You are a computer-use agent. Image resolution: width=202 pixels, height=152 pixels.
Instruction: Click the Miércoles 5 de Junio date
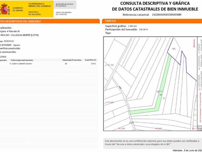click(x=187, y=150)
